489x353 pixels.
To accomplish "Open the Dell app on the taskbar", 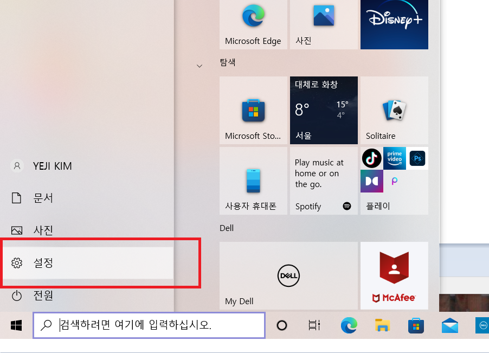I will pyautogui.click(x=482, y=325).
